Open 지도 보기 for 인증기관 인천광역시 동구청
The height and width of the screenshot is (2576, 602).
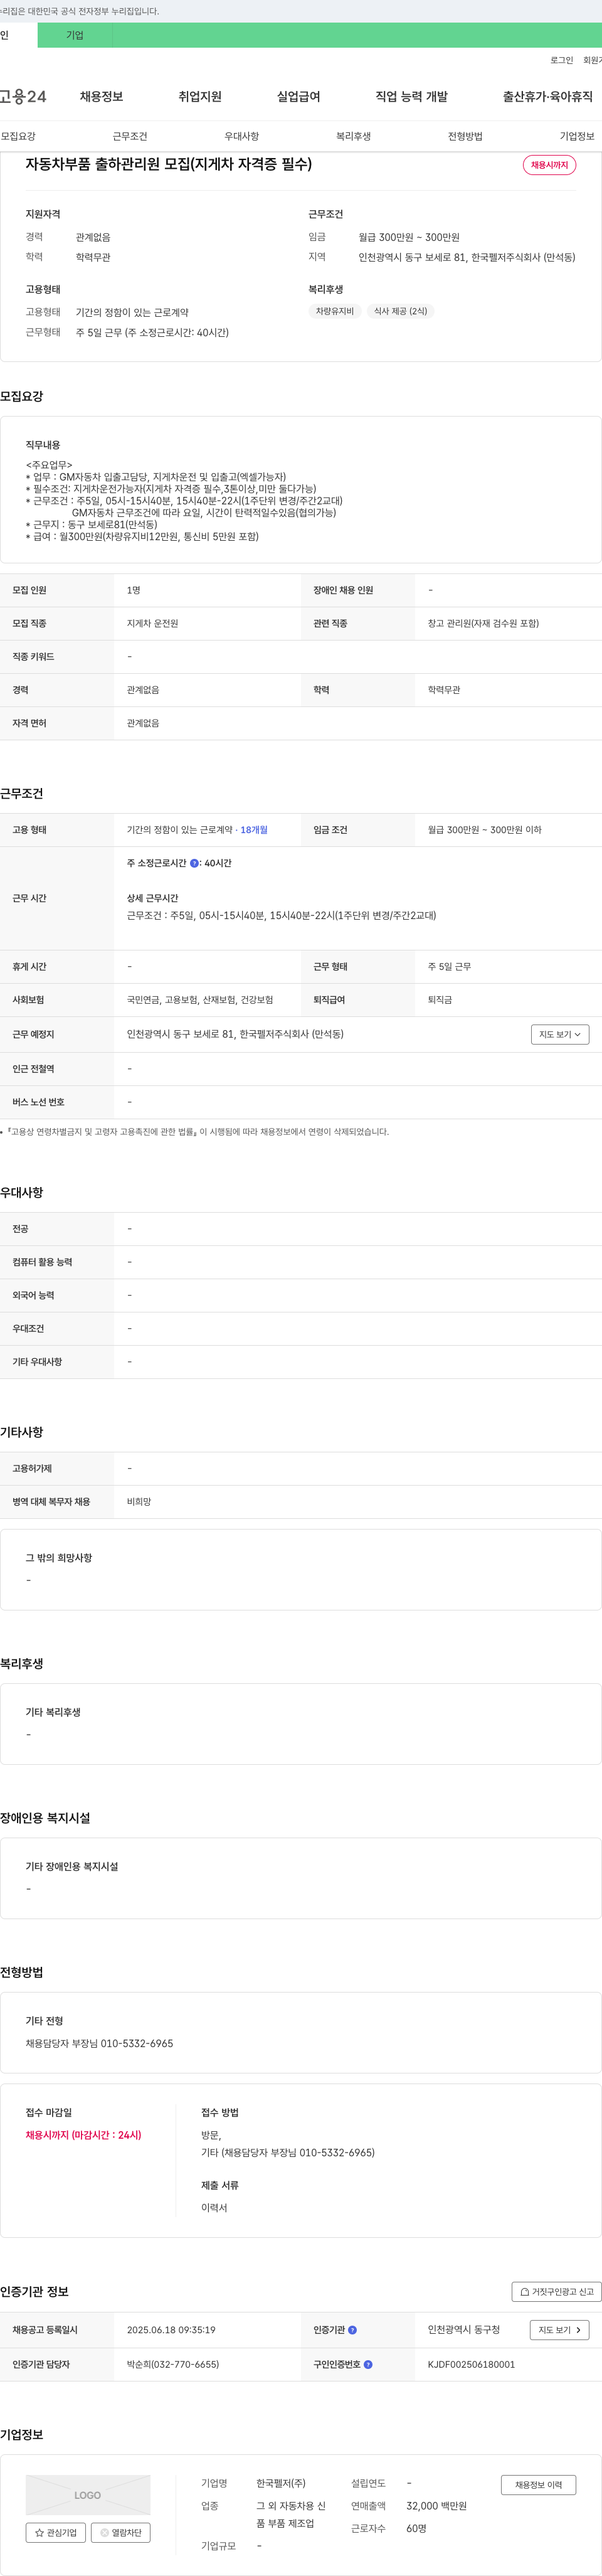tap(560, 2330)
